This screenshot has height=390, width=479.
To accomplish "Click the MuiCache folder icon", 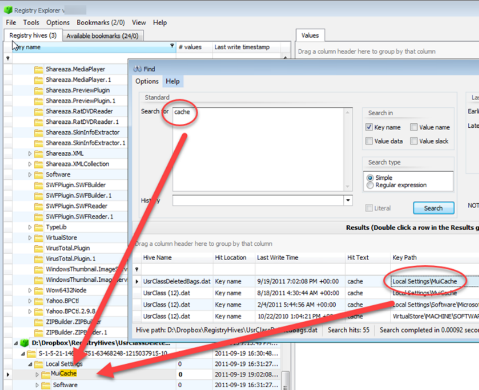I will (x=46, y=374).
